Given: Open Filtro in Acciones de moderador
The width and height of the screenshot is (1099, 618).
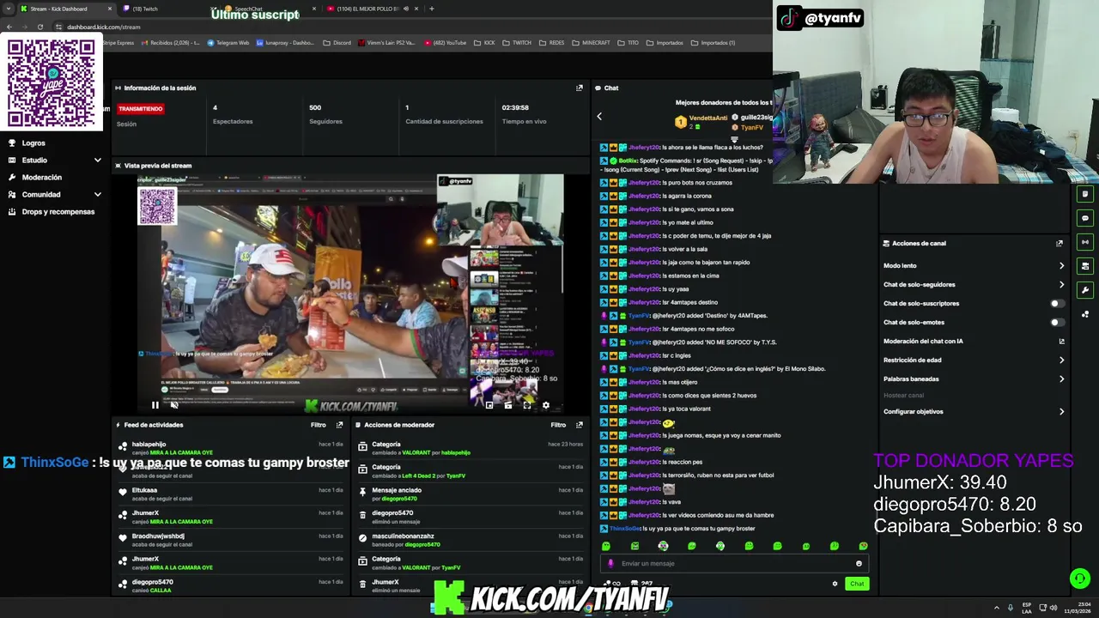Looking at the screenshot, I should pyautogui.click(x=558, y=425).
